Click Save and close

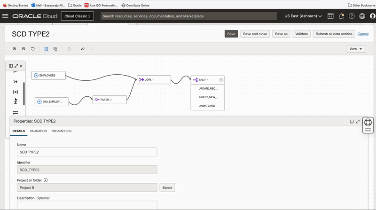(x=255, y=34)
